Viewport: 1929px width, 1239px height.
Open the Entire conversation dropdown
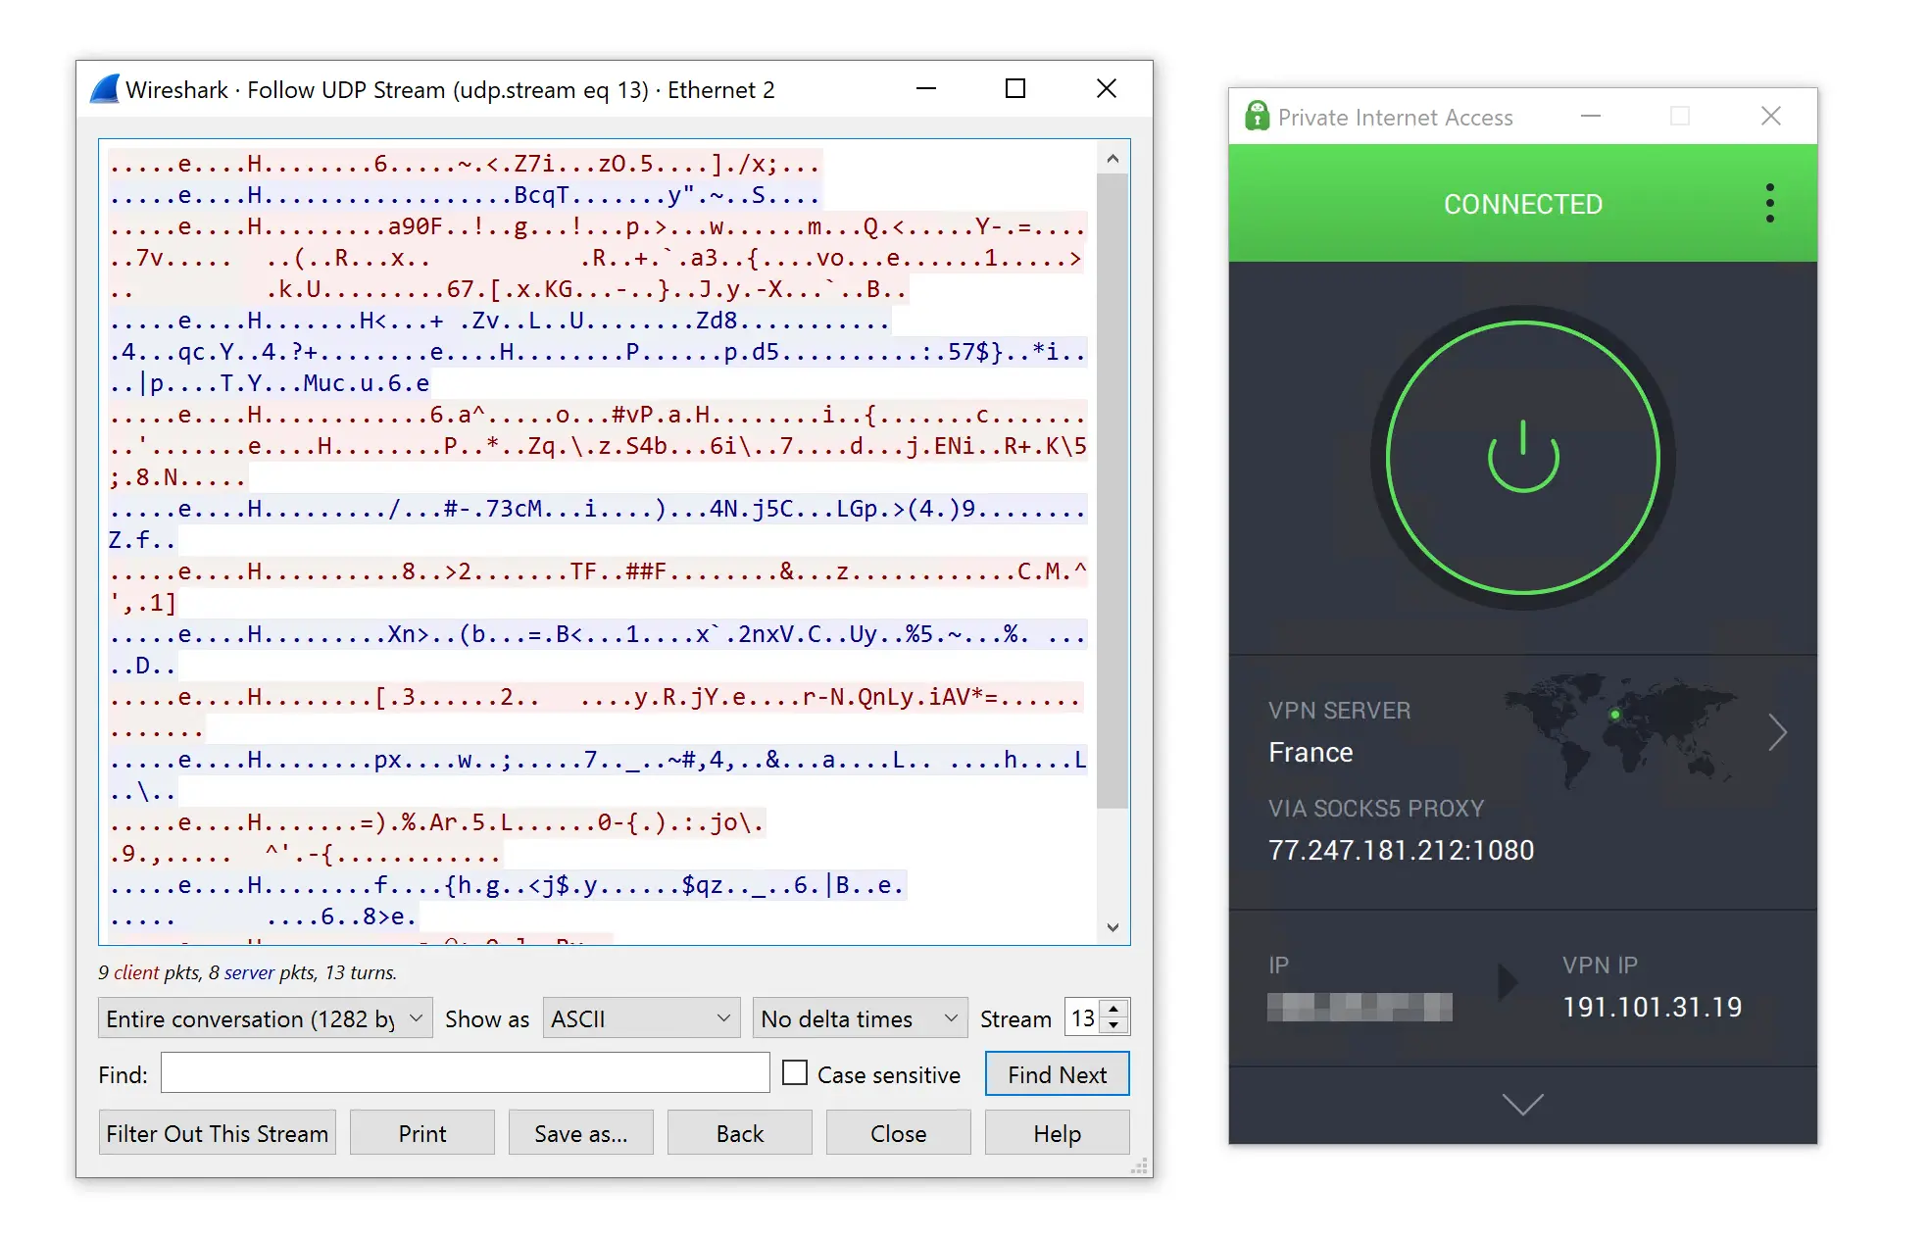click(x=264, y=1018)
